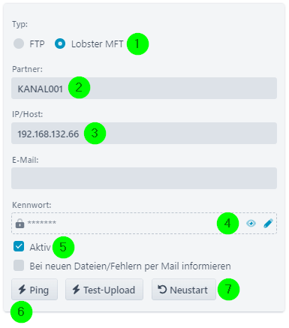The width and height of the screenshot is (289, 328).
Task: Select the Lobster MFT radio button
Action: pos(60,44)
